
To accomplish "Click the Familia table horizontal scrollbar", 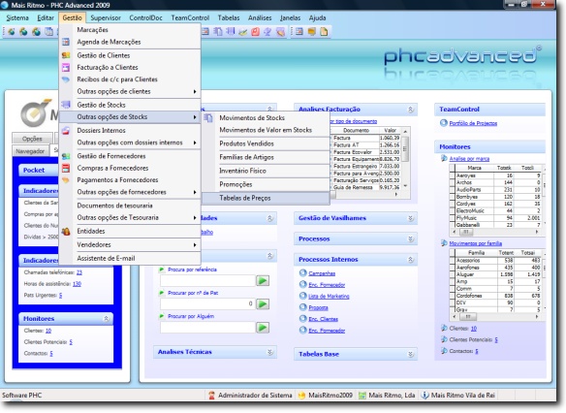I will click(495, 317).
